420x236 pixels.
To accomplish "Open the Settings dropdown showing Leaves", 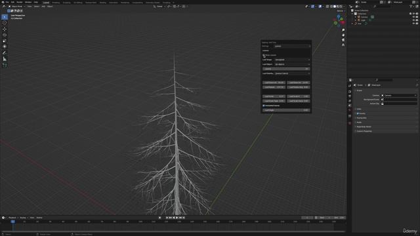I will point(293,46).
